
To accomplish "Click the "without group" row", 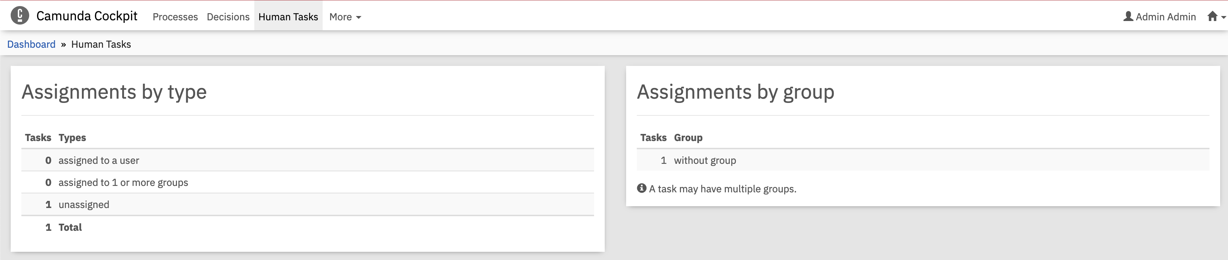I will click(923, 160).
